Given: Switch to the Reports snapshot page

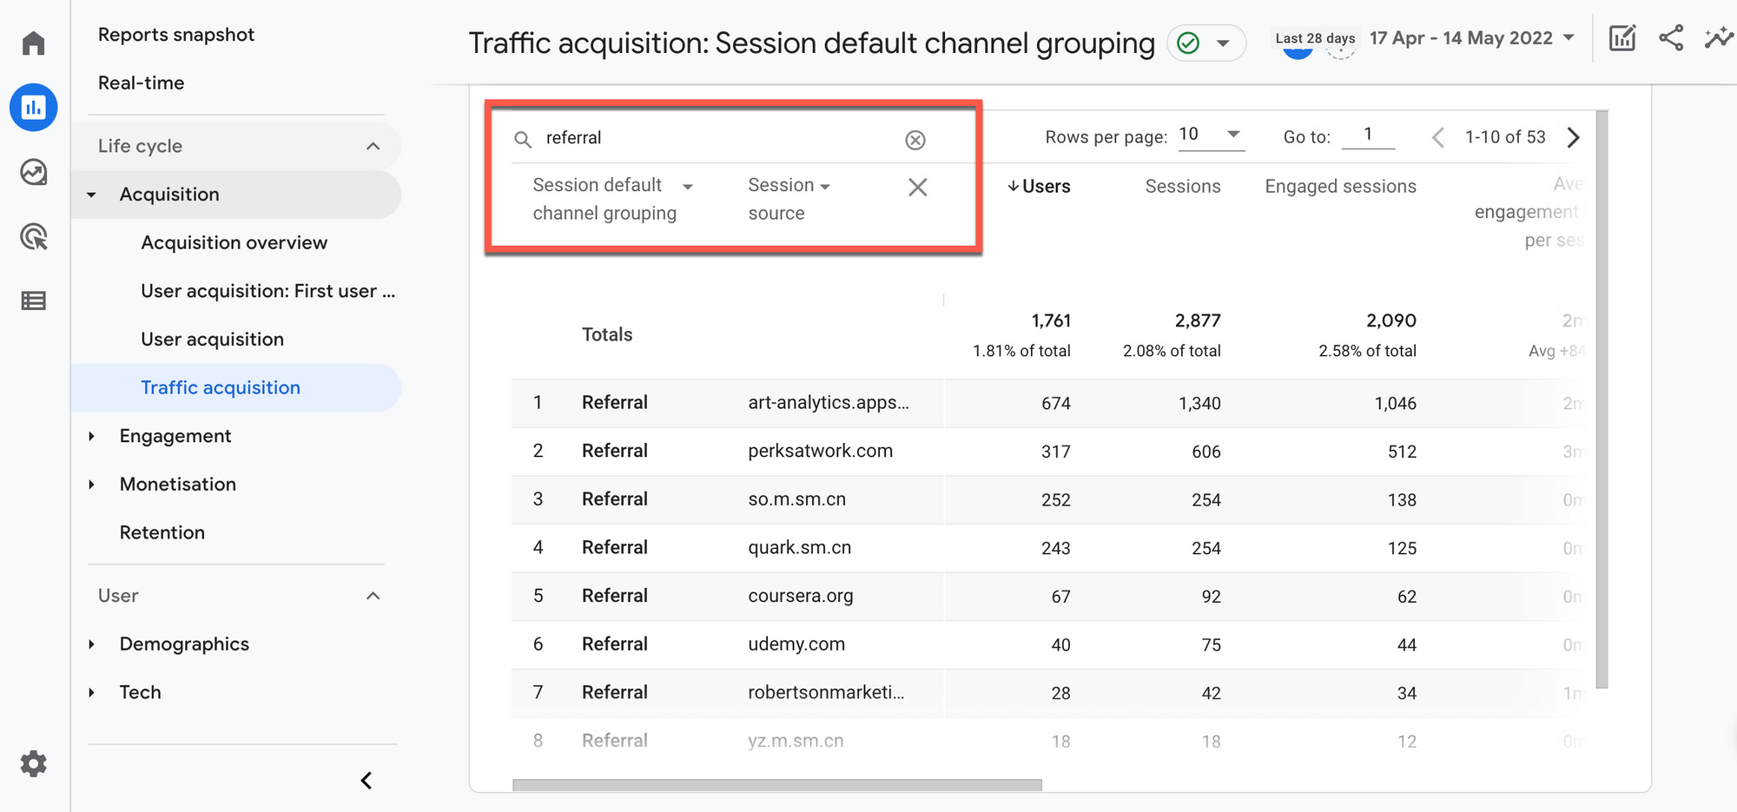Looking at the screenshot, I should pyautogui.click(x=176, y=34).
